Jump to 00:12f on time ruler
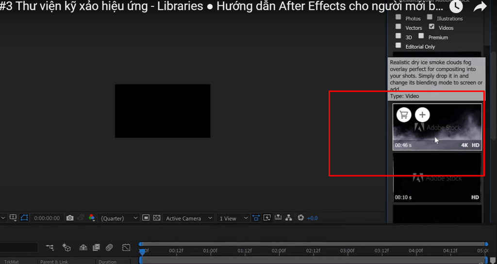This screenshot has width=497, height=264. 176,251
